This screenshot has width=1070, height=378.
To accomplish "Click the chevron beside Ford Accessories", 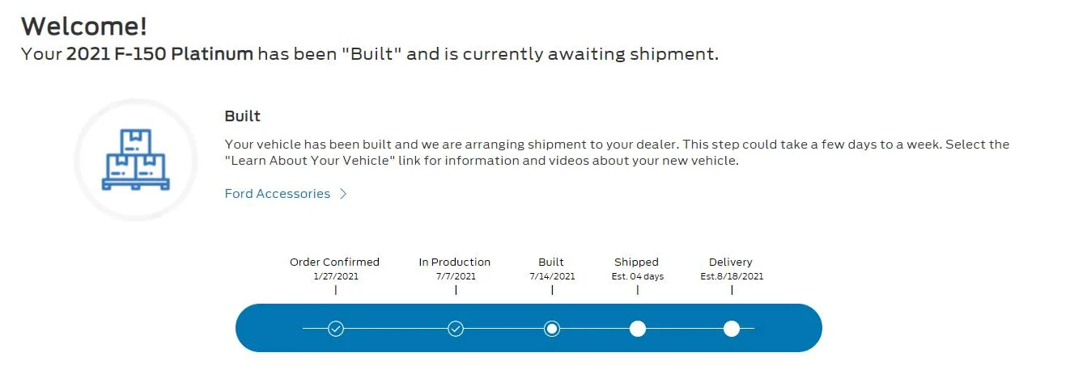I will pos(343,194).
